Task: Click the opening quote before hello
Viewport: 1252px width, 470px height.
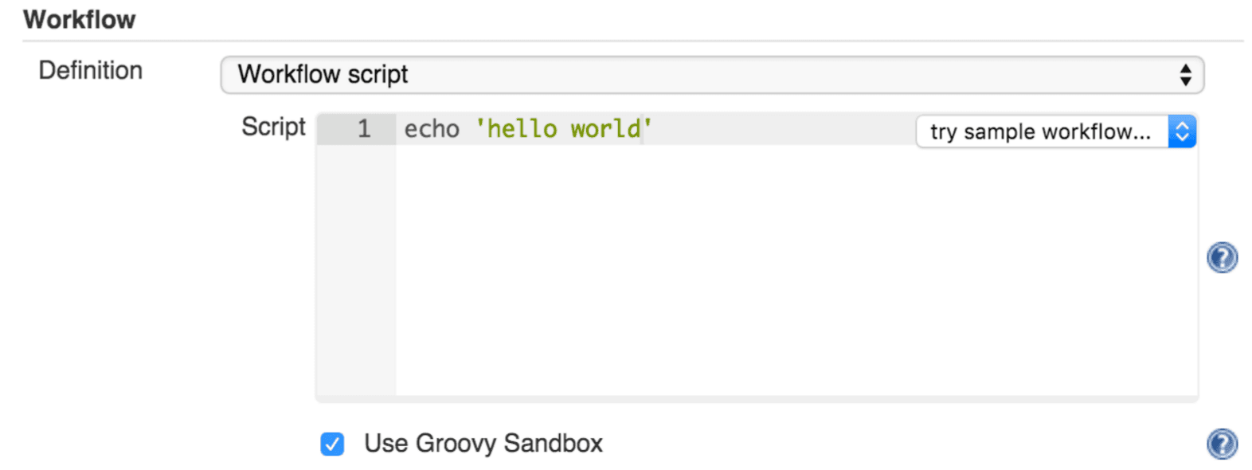Action: (x=480, y=129)
